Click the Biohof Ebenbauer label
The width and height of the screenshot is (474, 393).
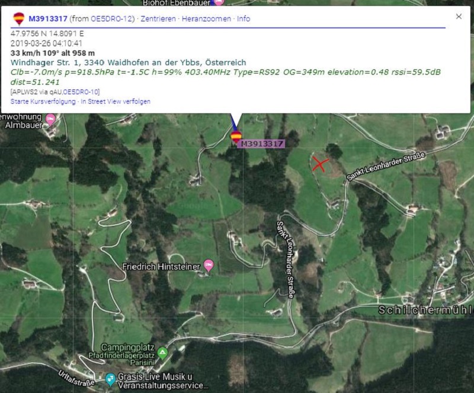coord(177,3)
